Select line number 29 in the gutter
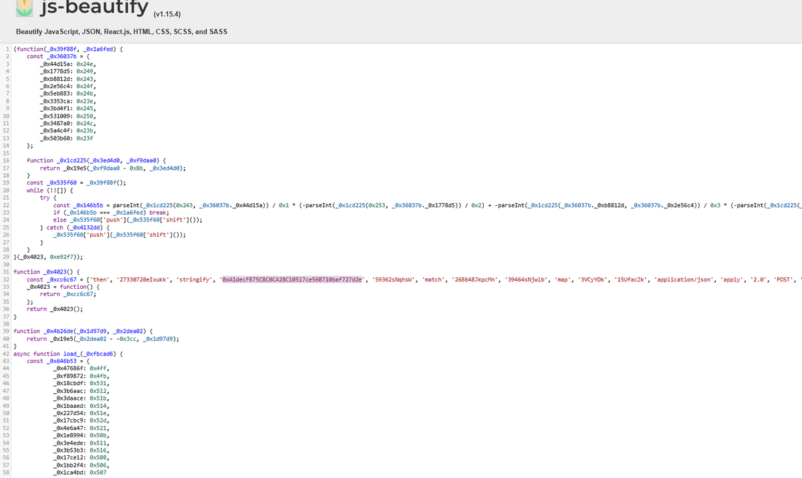Screen dimensions: 802x478 pos(5,257)
